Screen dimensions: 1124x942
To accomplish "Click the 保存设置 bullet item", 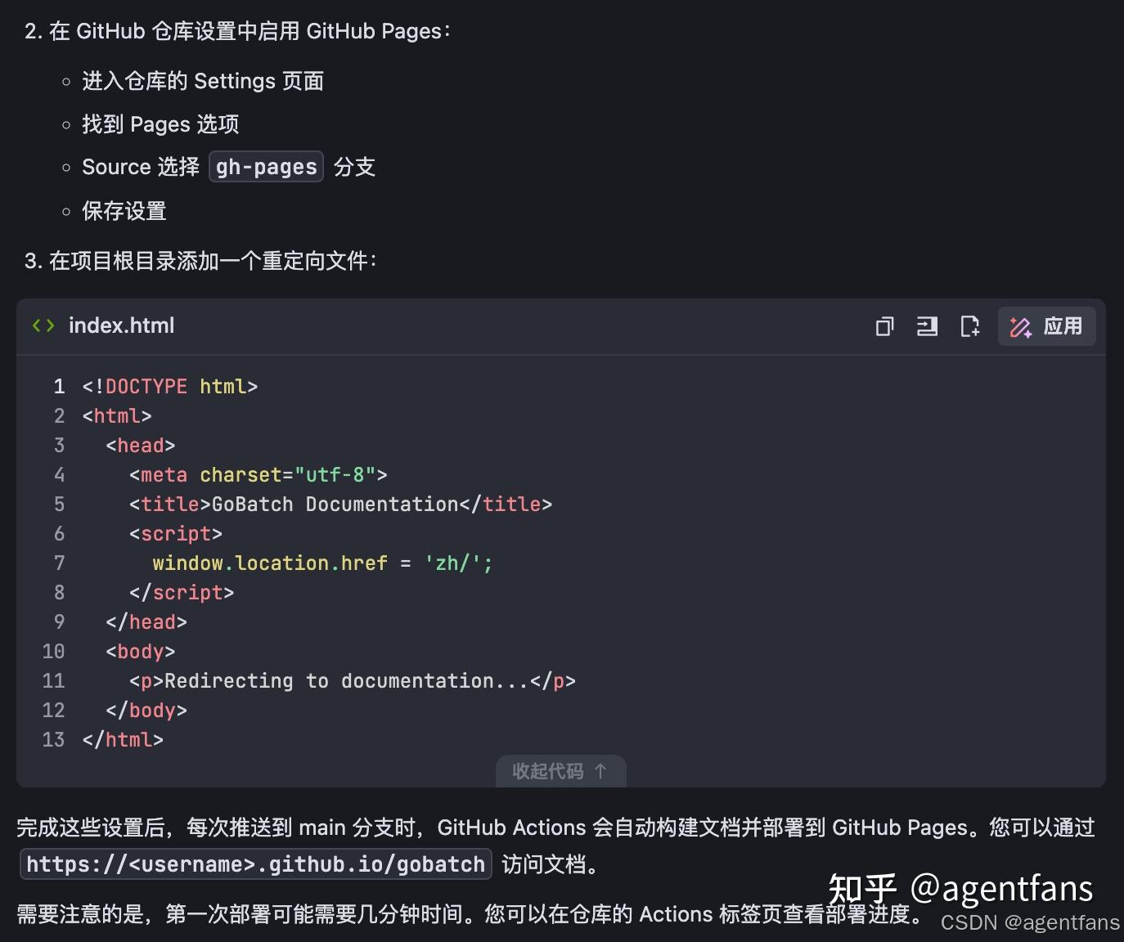I will pyautogui.click(x=124, y=210).
